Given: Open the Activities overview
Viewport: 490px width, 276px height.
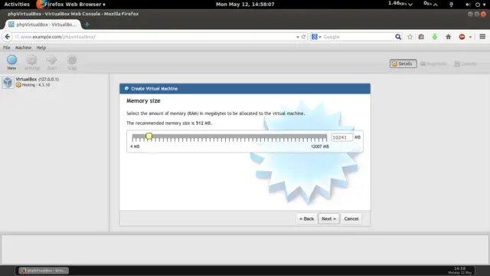Looking at the screenshot, I should (x=17, y=4).
